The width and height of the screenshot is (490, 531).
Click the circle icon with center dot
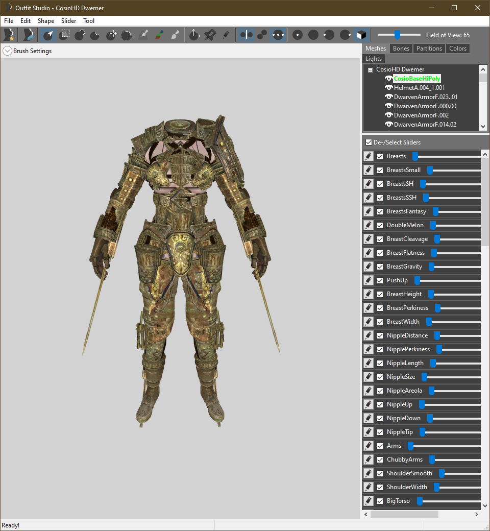[x=298, y=35]
